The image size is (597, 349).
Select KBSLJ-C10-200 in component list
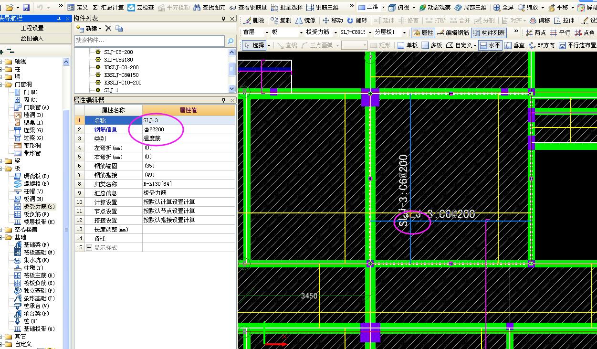[123, 83]
